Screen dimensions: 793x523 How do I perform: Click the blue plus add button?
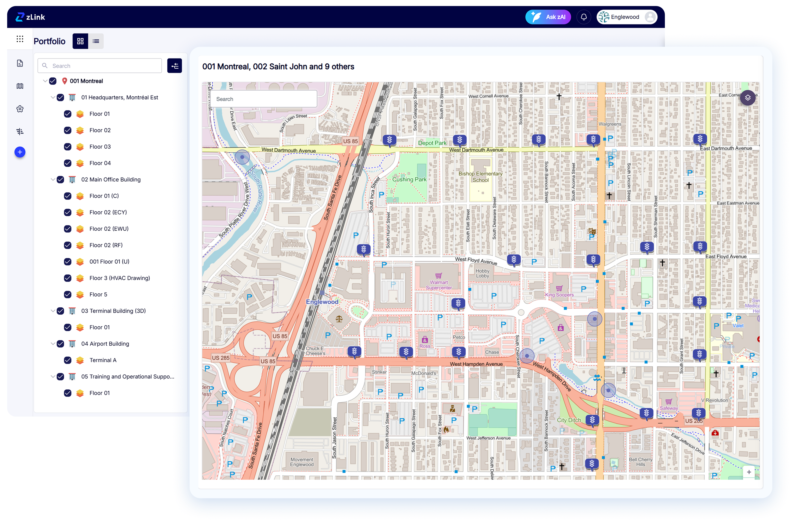click(20, 152)
